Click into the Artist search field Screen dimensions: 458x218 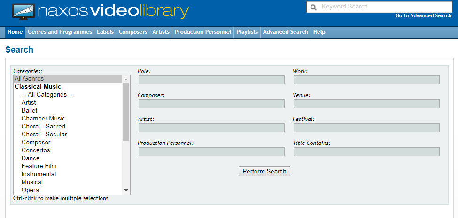[211, 128]
